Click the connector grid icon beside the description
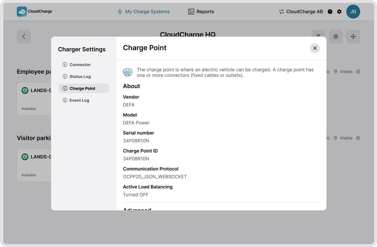The height and width of the screenshot is (247, 377). click(x=128, y=72)
